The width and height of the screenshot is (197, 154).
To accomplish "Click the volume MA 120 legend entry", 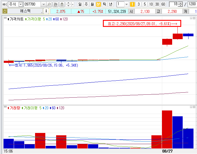I will (x=61, y=108).
